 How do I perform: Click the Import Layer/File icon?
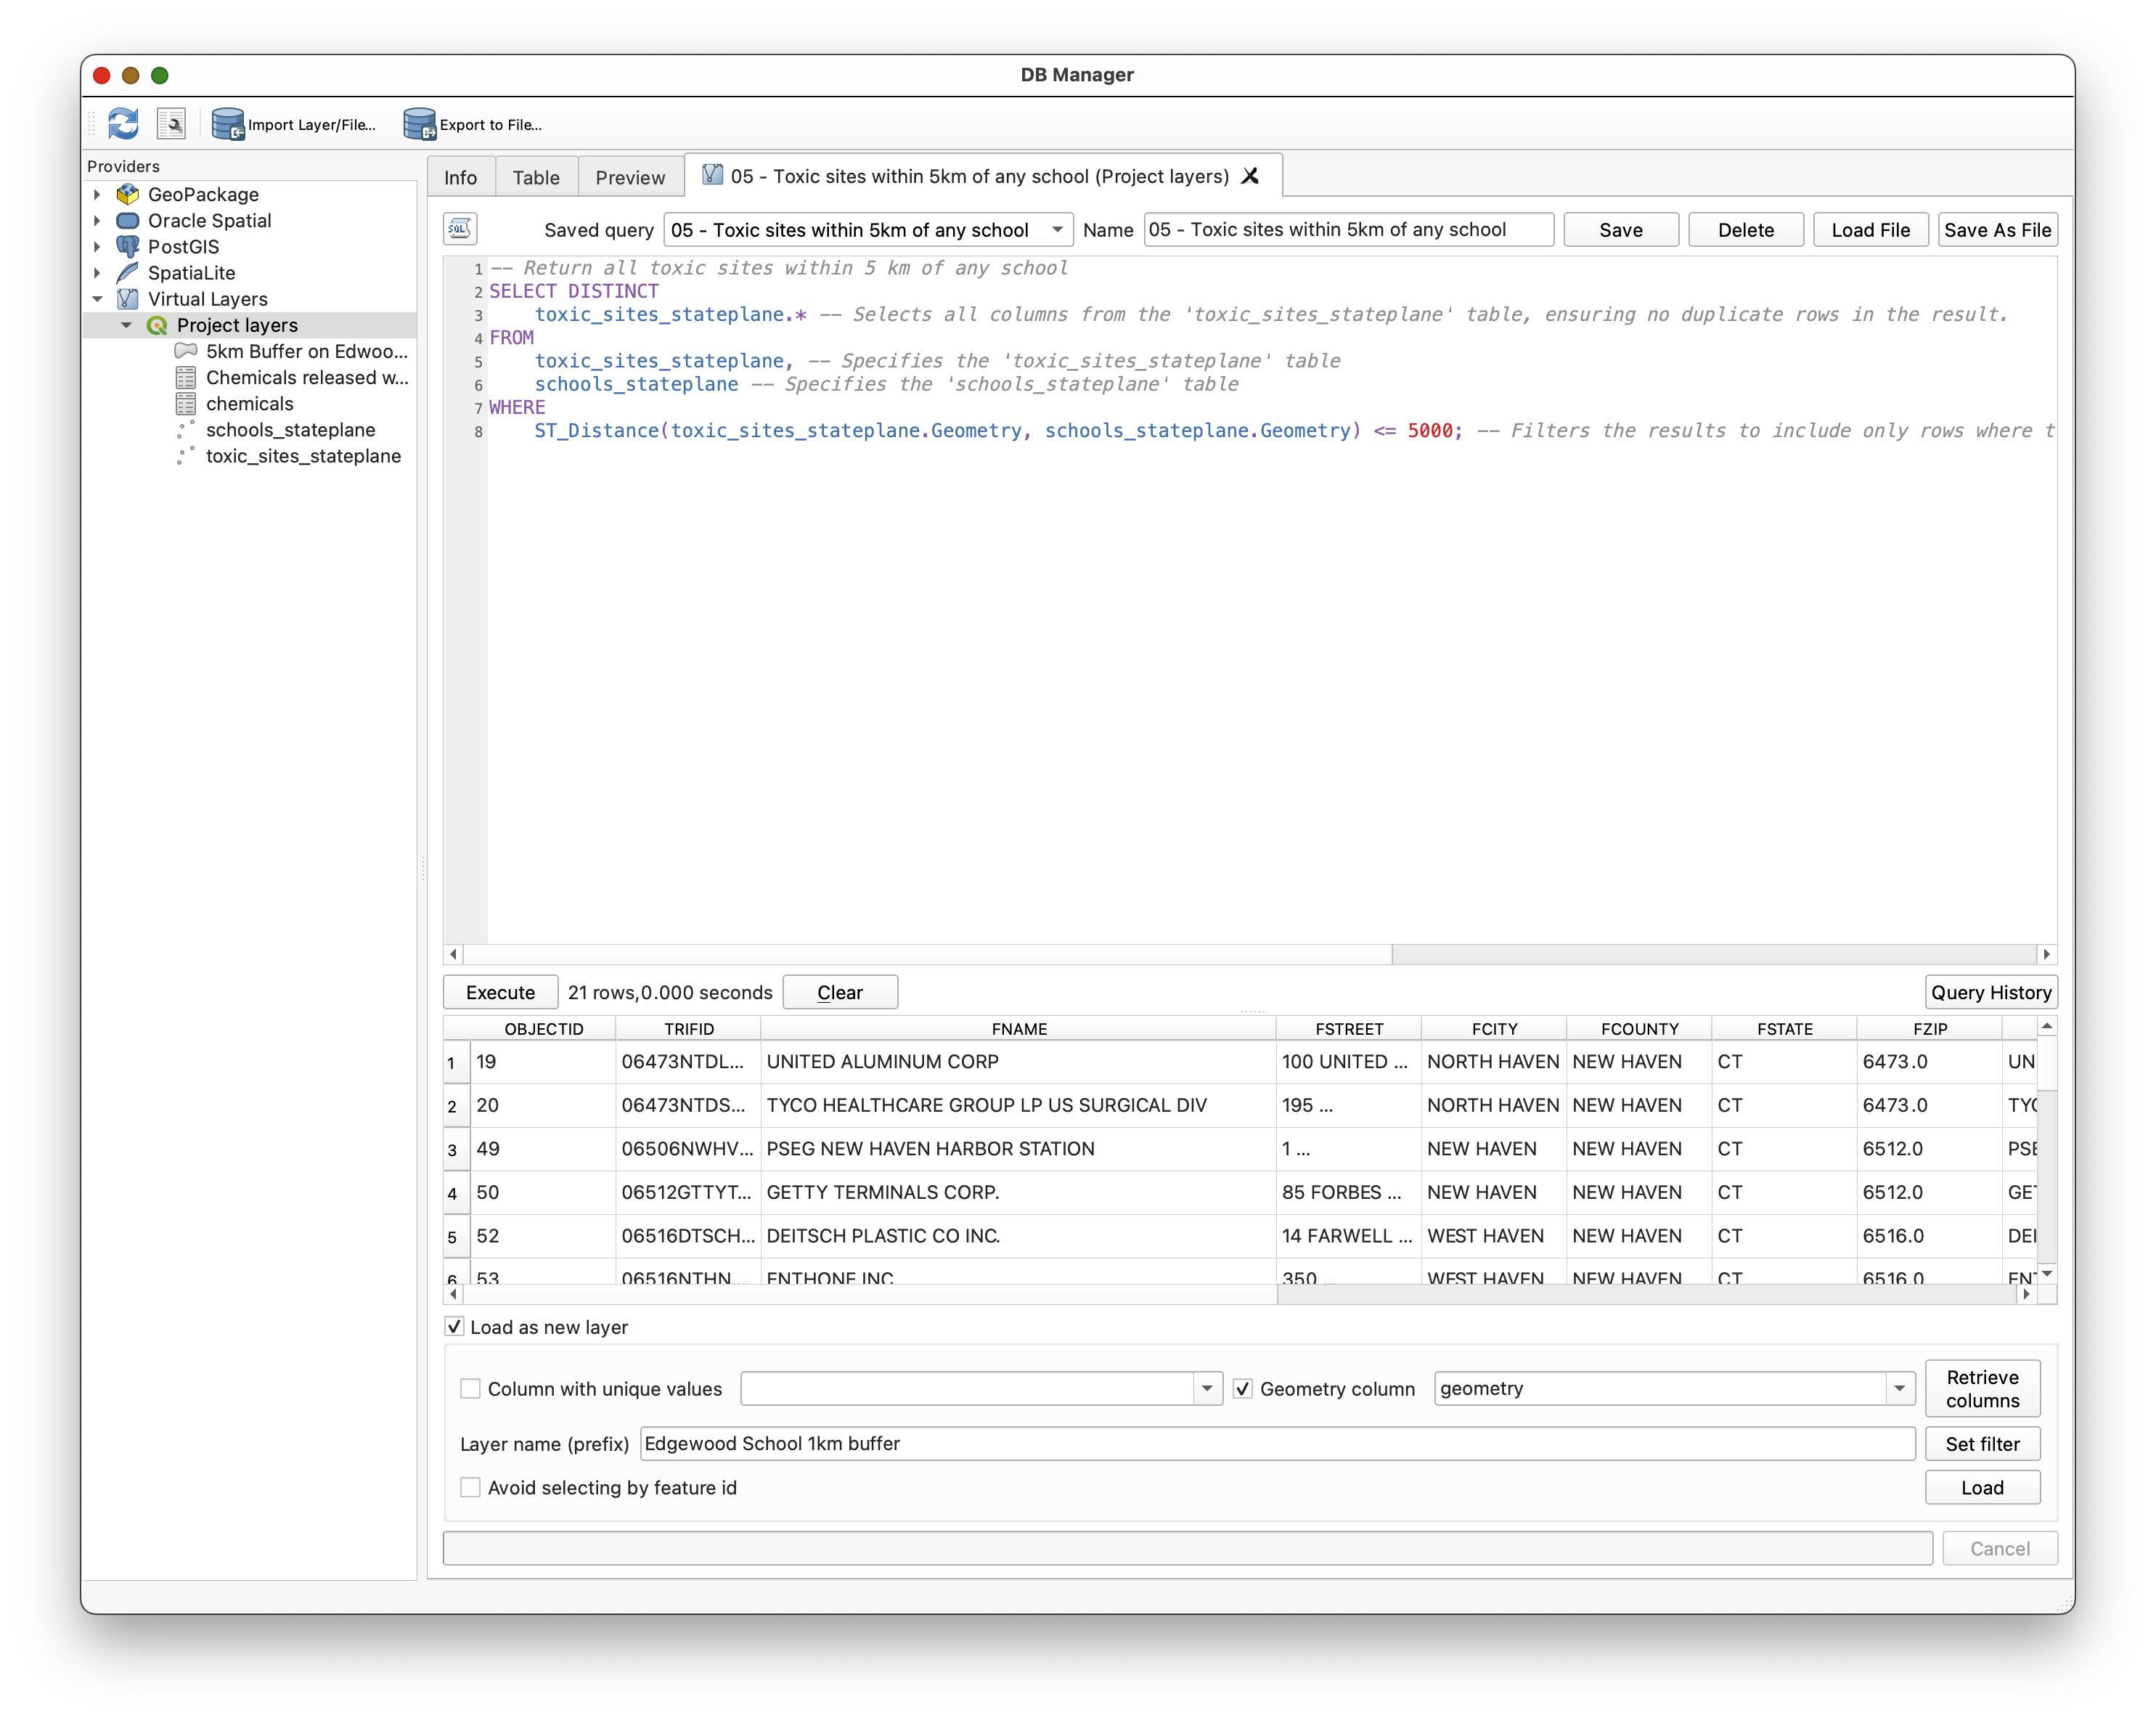click(228, 124)
